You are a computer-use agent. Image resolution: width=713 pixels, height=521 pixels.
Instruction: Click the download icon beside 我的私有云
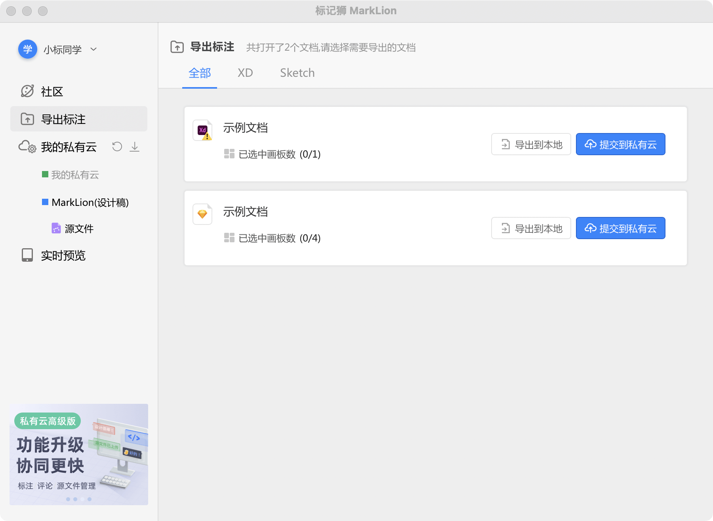pyautogui.click(x=135, y=146)
